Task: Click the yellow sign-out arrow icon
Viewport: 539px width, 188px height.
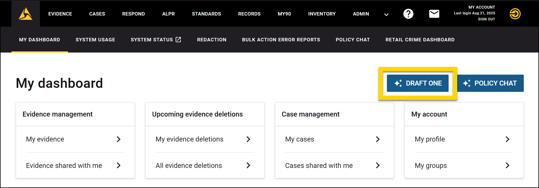Action: click(515, 14)
